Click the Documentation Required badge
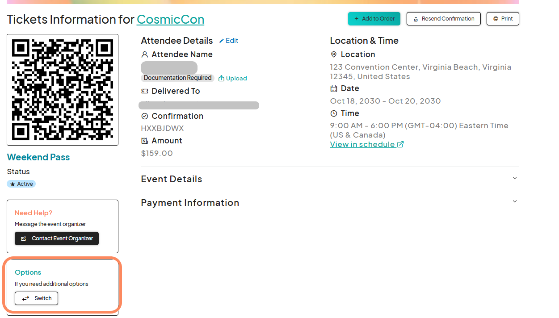559x318 pixels. [x=177, y=78]
